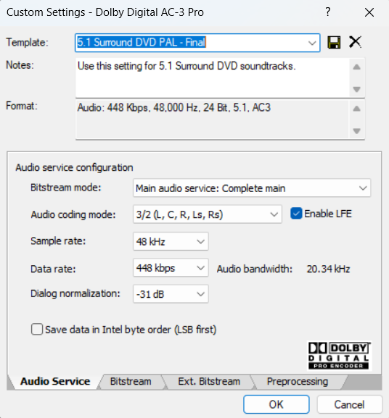Image resolution: width=389 pixels, height=418 pixels.
Task: Click the Cancel button
Action: point(350,404)
